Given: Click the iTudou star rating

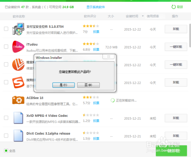Looking at the screenshot, I should [x=91, y=44].
